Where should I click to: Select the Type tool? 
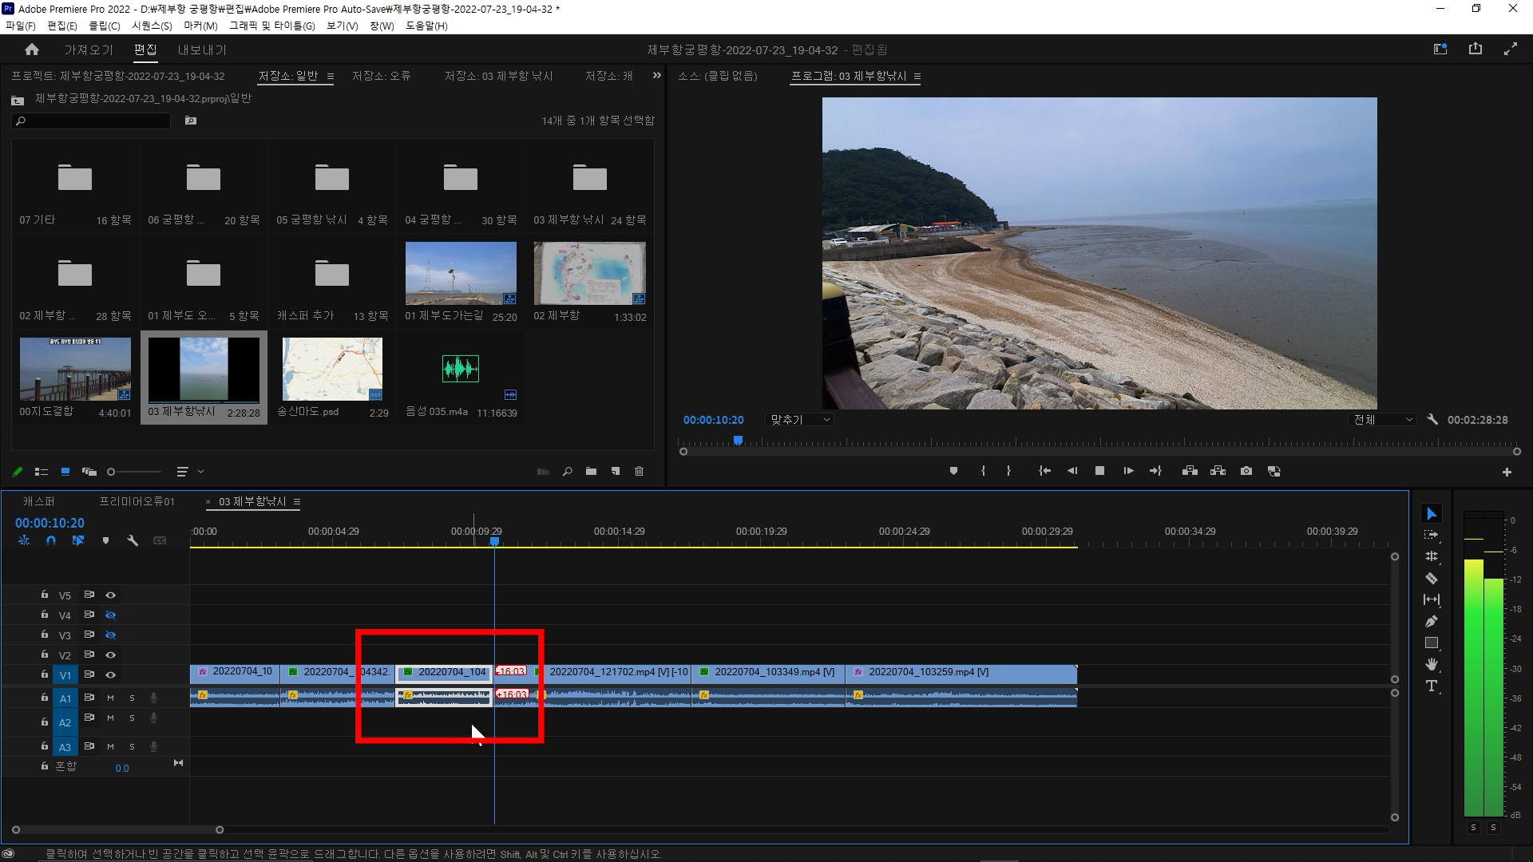[1431, 686]
